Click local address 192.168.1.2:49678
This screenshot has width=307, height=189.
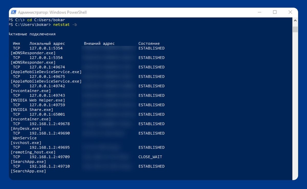click(x=50, y=124)
